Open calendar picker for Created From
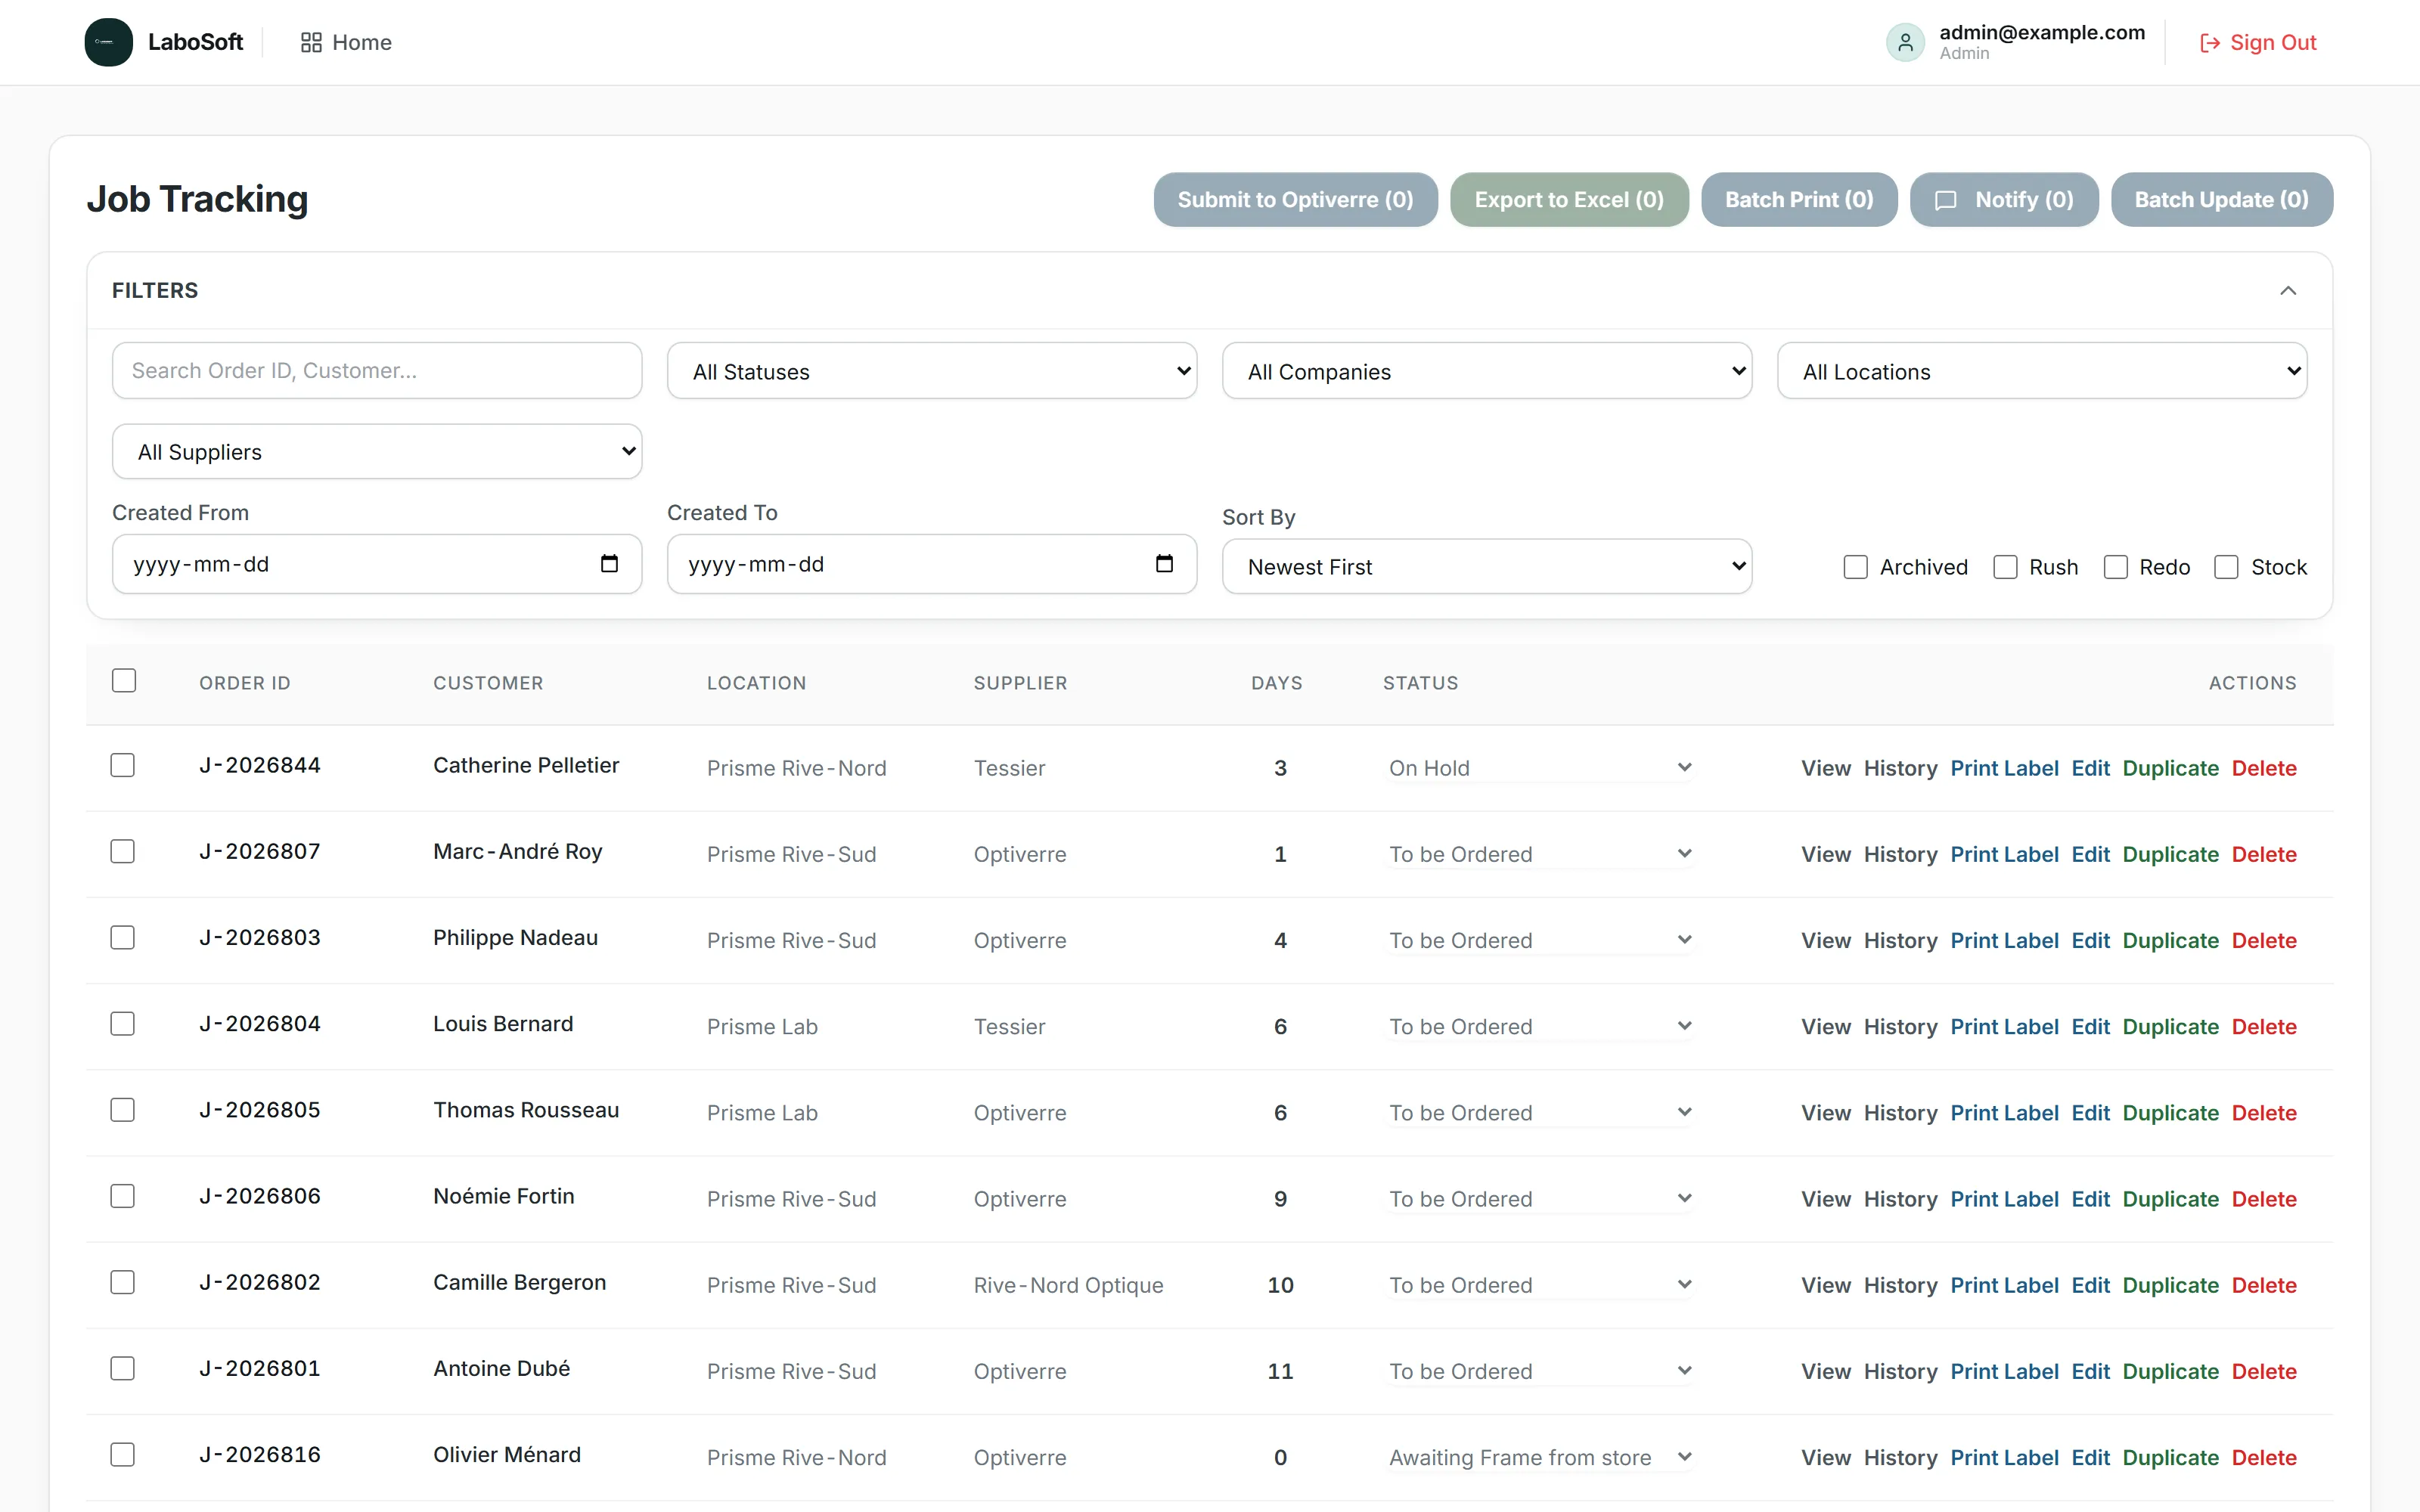The image size is (2420, 1512). coord(609,564)
